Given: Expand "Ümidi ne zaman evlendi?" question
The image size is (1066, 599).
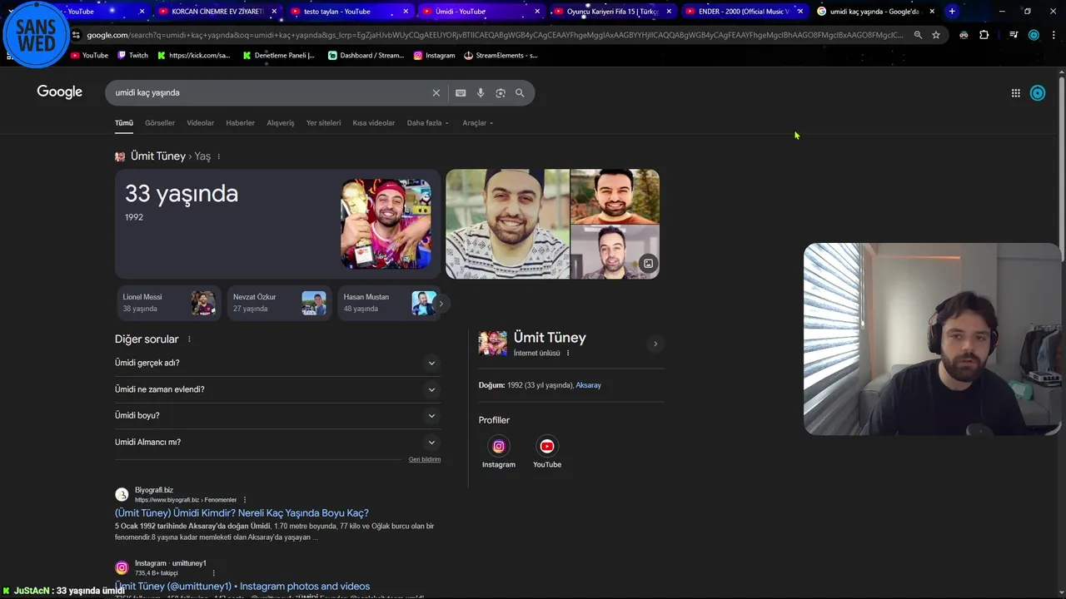Looking at the screenshot, I should click(x=277, y=389).
